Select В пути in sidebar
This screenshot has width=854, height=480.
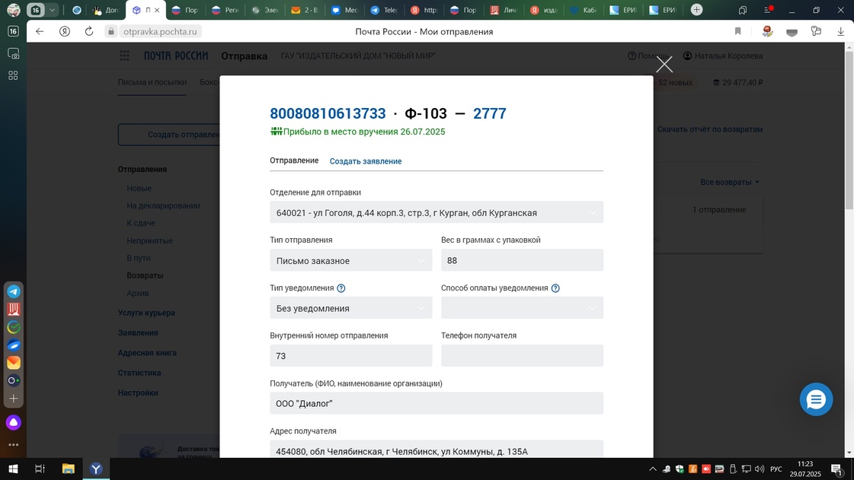pyautogui.click(x=139, y=258)
